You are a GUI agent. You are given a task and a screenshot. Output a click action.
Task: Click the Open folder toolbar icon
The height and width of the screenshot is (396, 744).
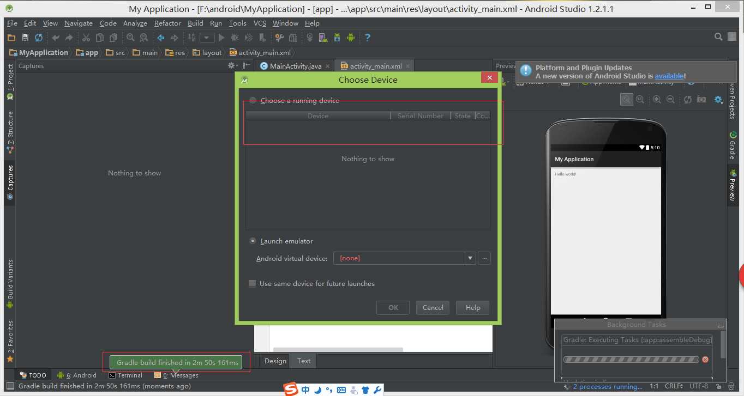click(11, 38)
